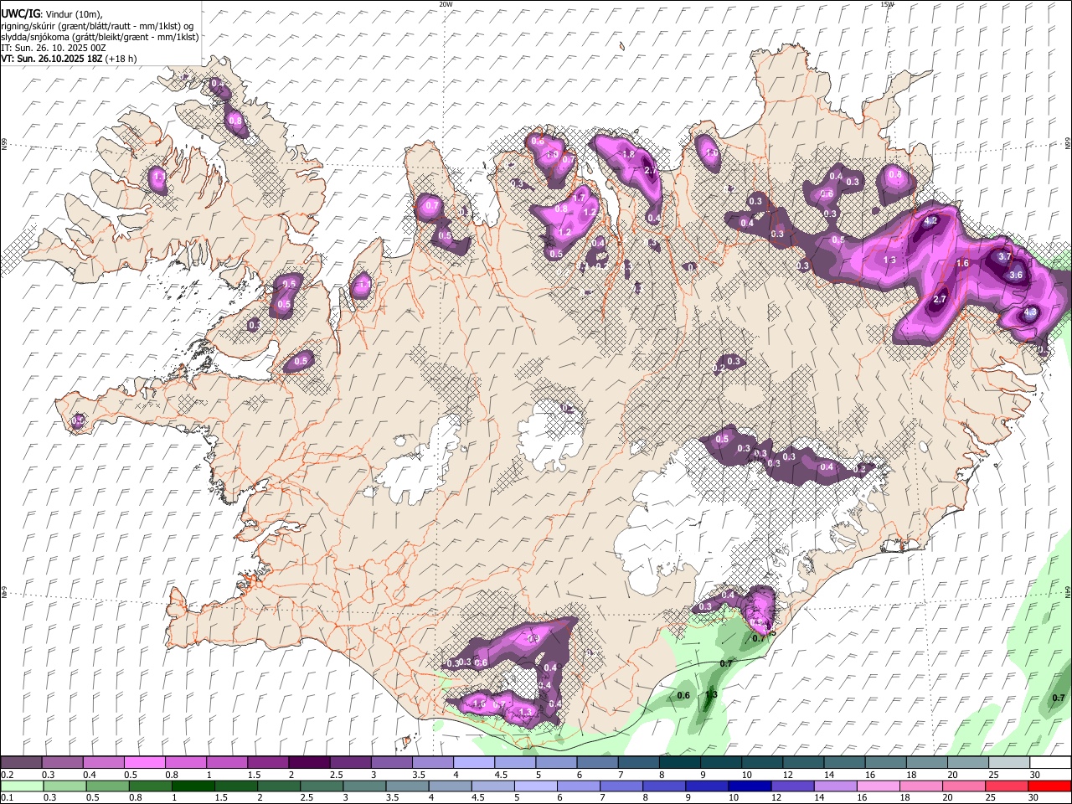Click the 'VT: Sun. 26.10.2025 18Z' valid time

[51, 59]
